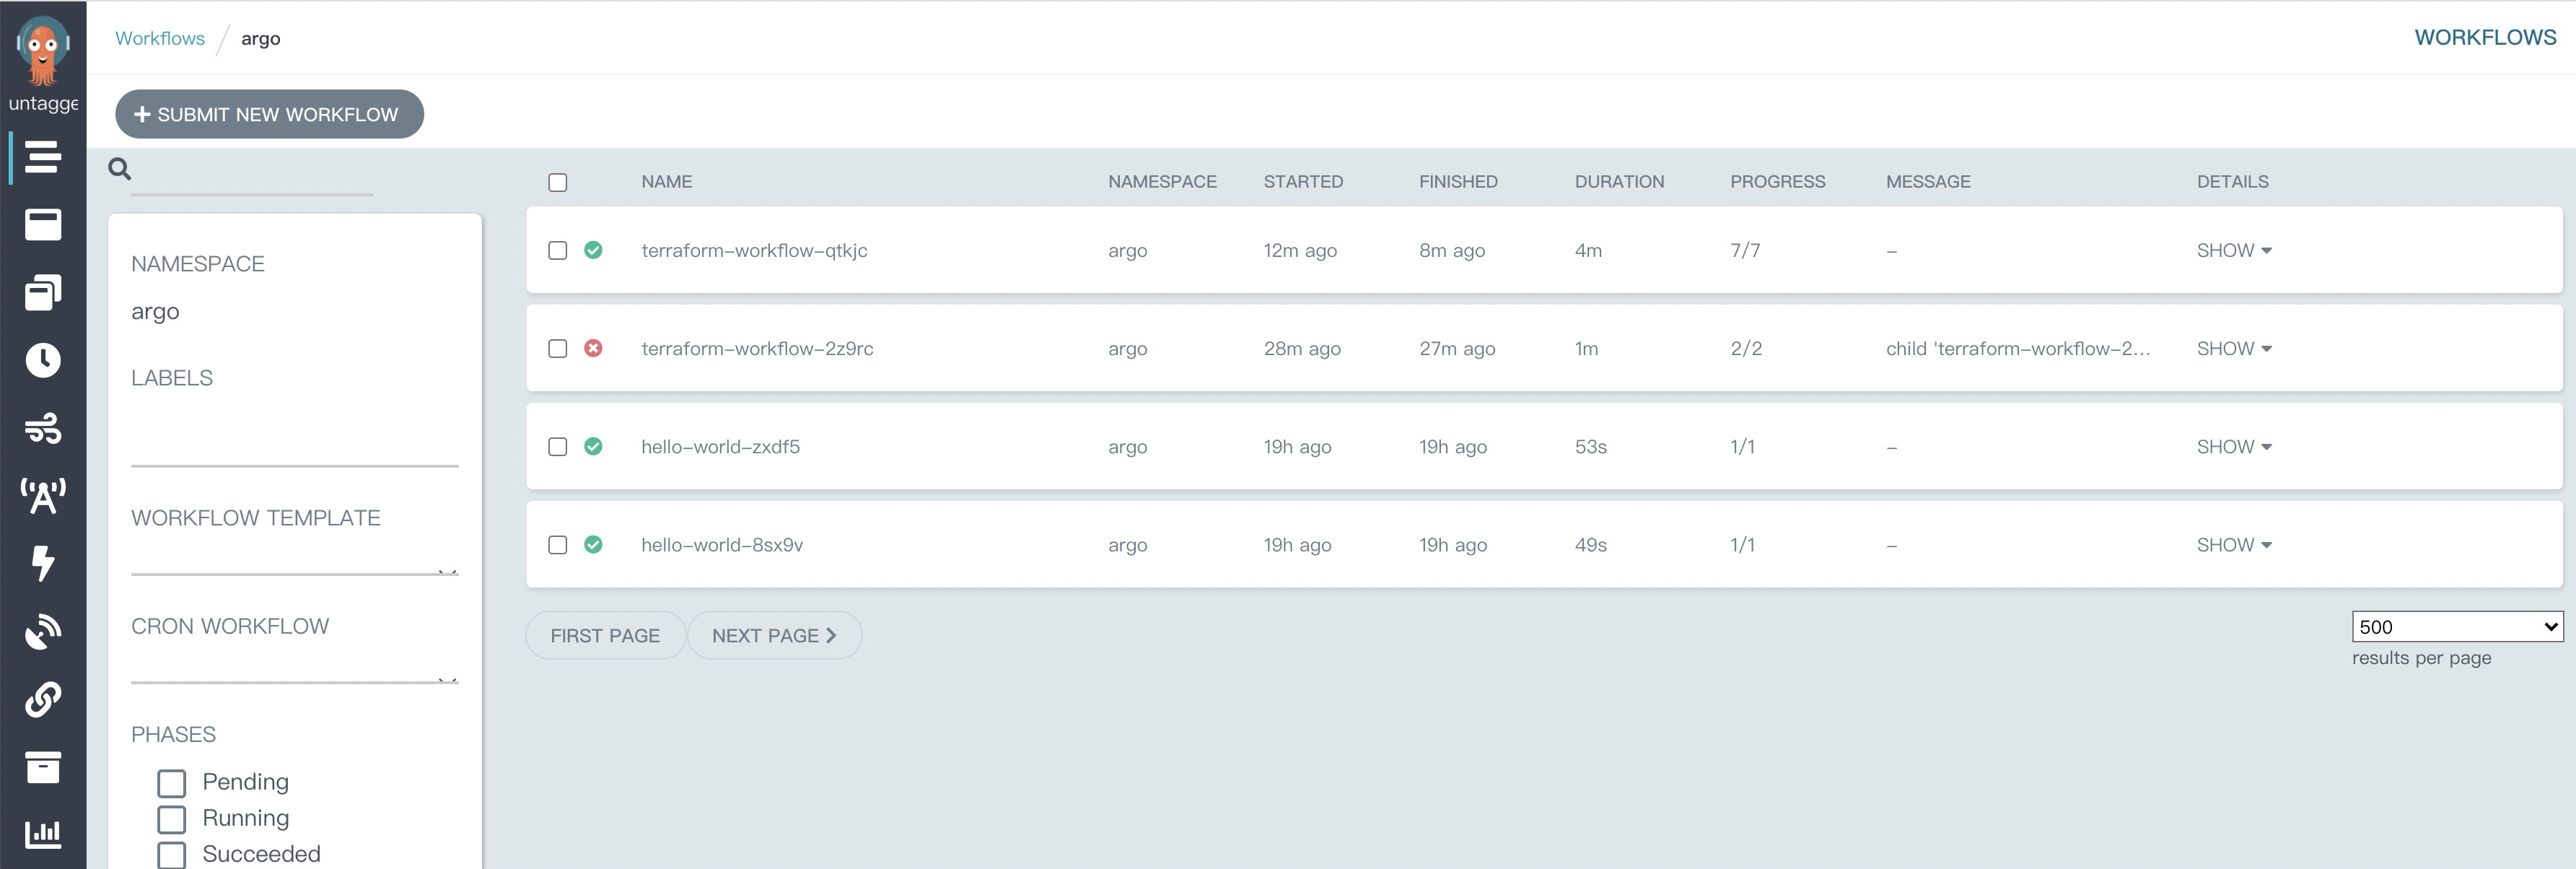Open Cron Workflows clock icon
The width and height of the screenshot is (2576, 869).
click(42, 360)
